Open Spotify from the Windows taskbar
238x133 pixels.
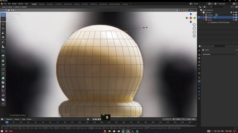[137, 131]
